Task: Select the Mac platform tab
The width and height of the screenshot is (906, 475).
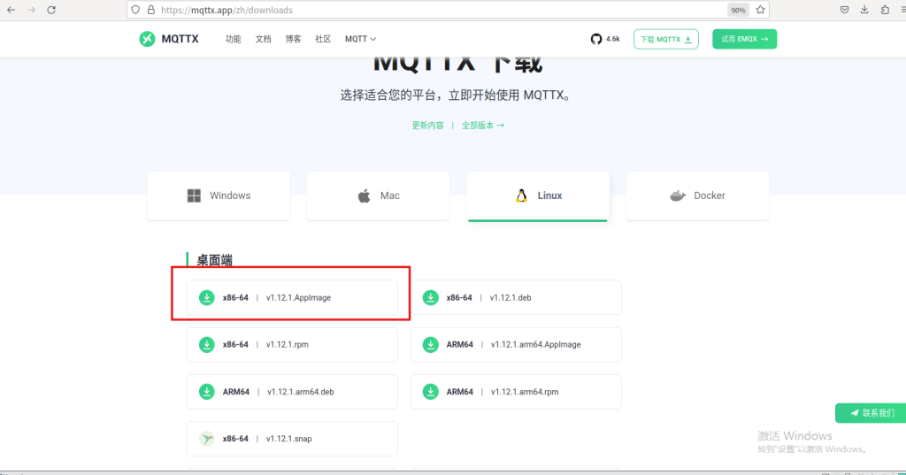Action: click(x=379, y=195)
